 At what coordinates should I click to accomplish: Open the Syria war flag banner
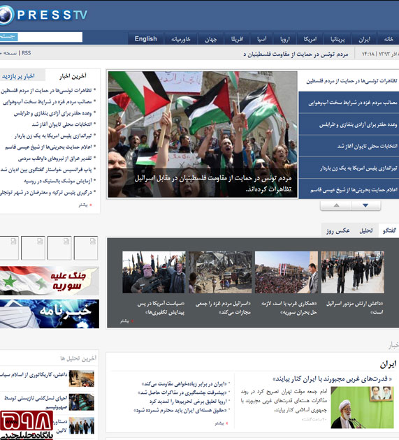(49, 281)
